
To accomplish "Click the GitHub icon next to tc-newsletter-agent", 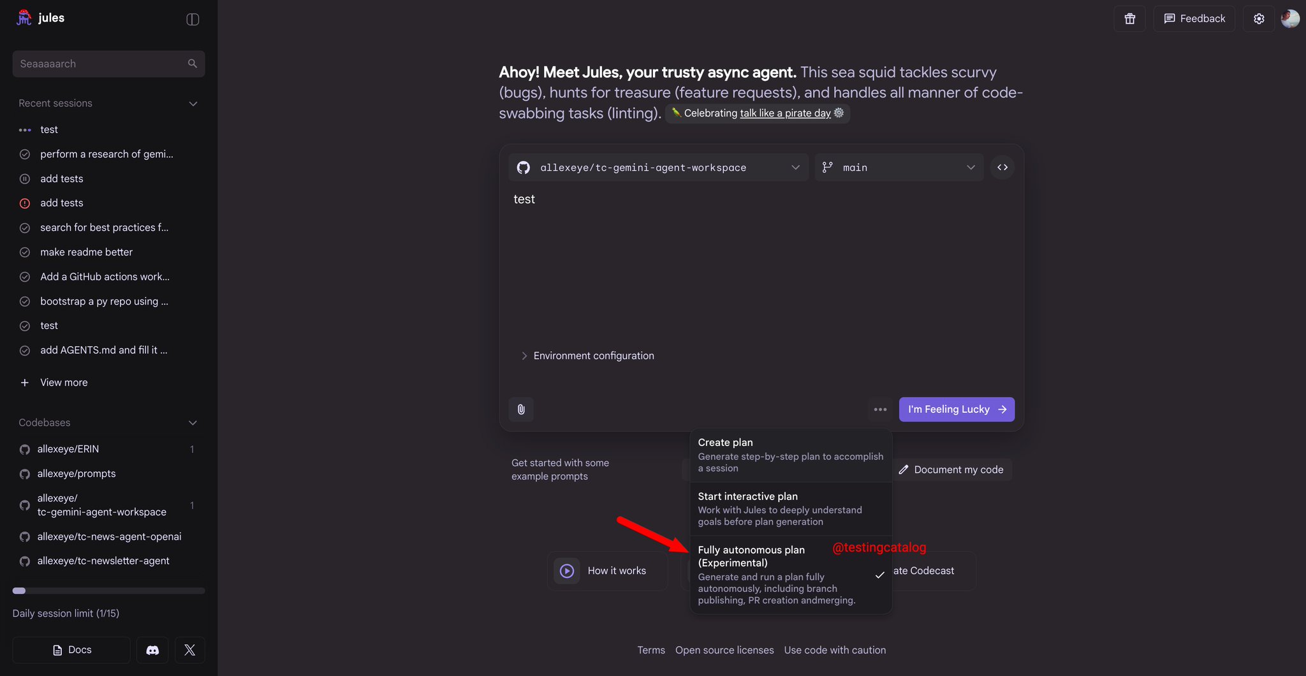I will click(x=25, y=561).
